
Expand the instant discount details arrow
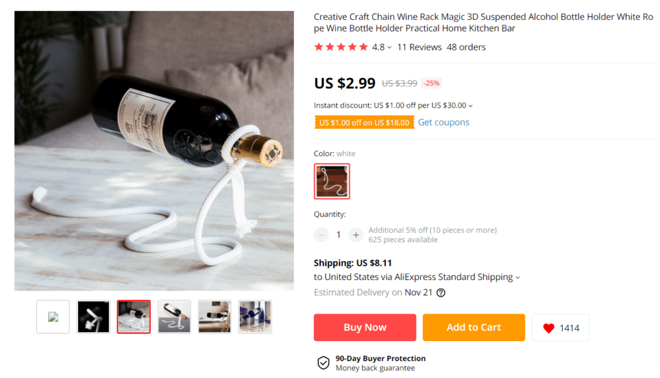(471, 106)
